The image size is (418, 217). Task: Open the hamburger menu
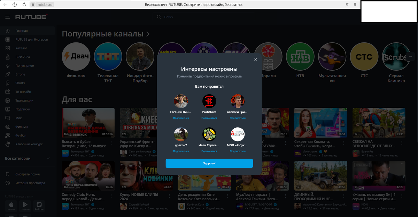coord(7,17)
